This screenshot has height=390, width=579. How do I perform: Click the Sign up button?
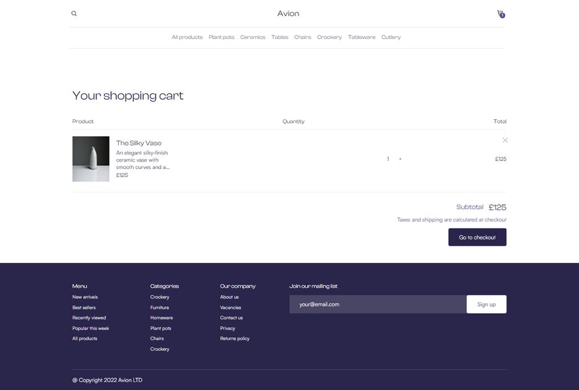pyautogui.click(x=486, y=305)
